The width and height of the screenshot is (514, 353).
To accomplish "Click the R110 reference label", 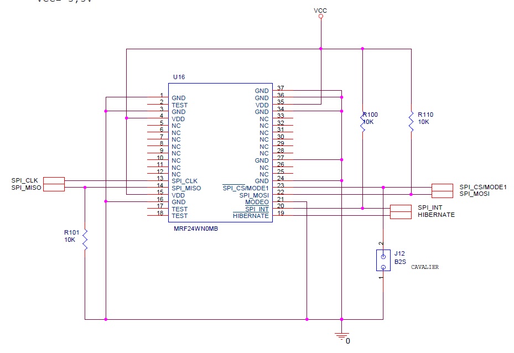I will click(425, 115).
